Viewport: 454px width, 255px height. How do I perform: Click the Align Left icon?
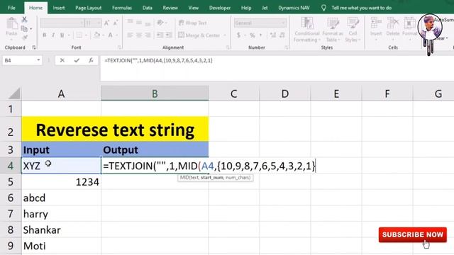(x=131, y=35)
